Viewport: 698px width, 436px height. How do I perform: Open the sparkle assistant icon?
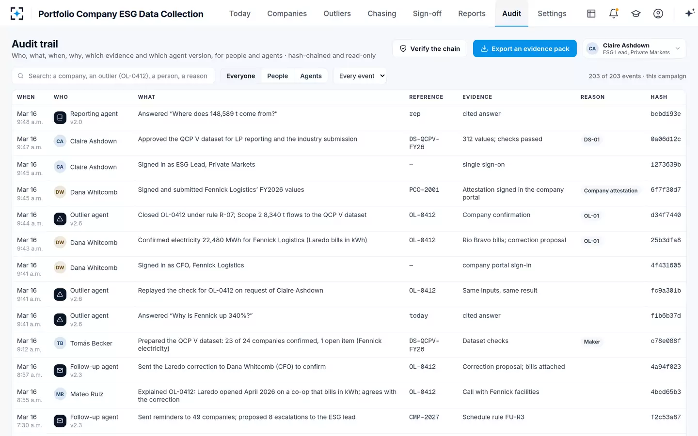pos(690,14)
